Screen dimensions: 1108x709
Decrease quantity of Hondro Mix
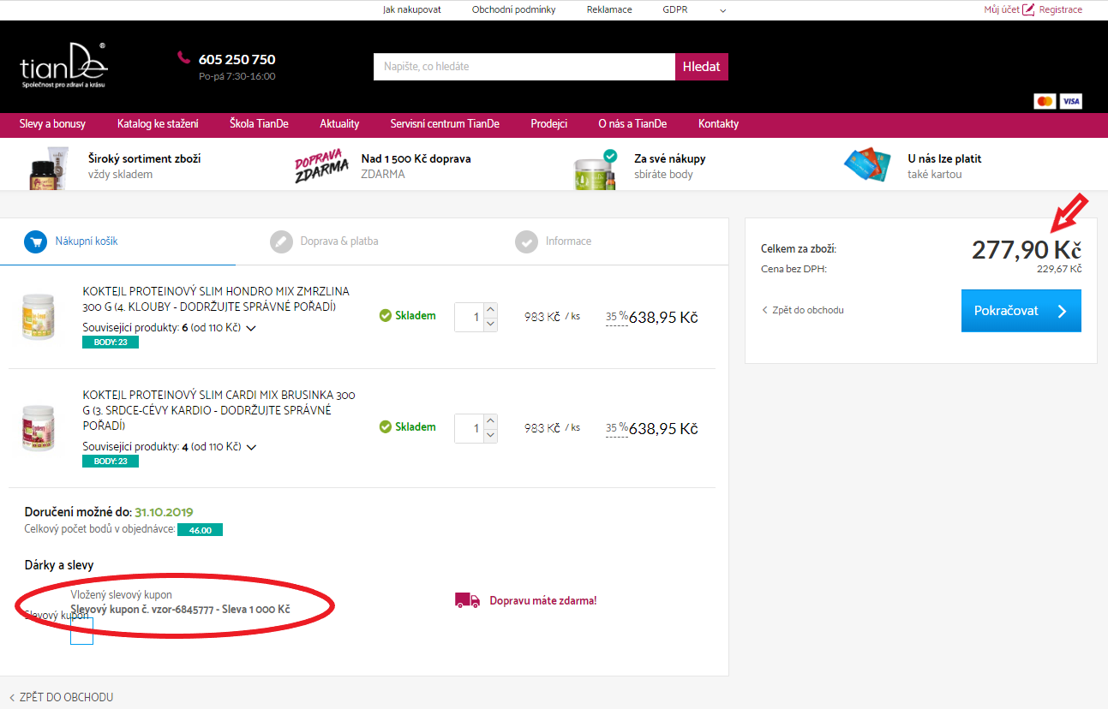(x=490, y=324)
